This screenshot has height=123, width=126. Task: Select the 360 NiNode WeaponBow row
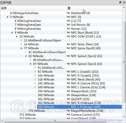coord(61,95)
